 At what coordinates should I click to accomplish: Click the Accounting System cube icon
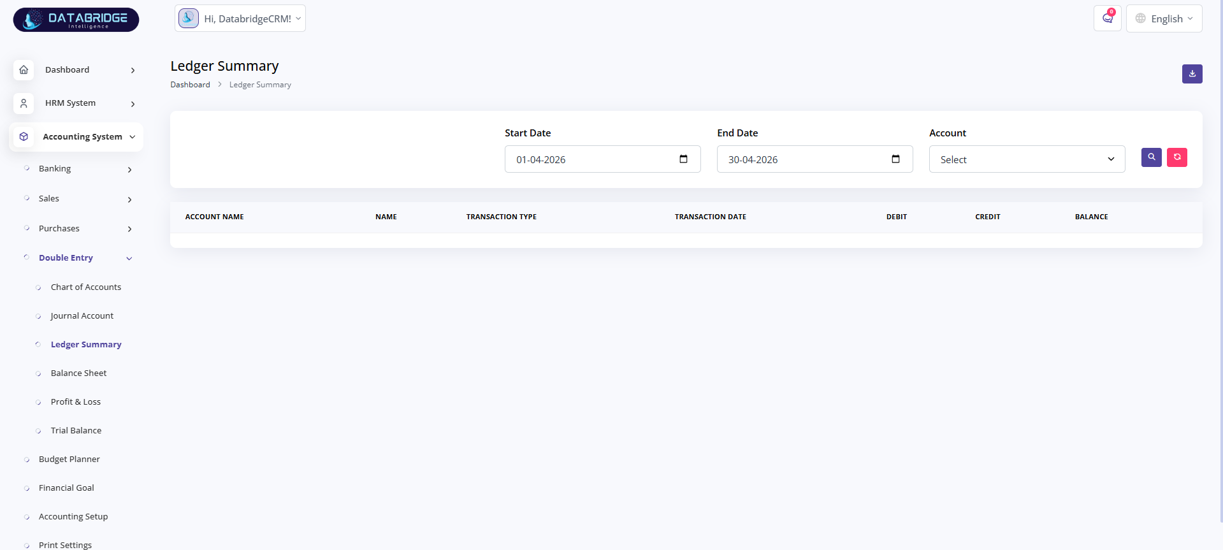[24, 136]
